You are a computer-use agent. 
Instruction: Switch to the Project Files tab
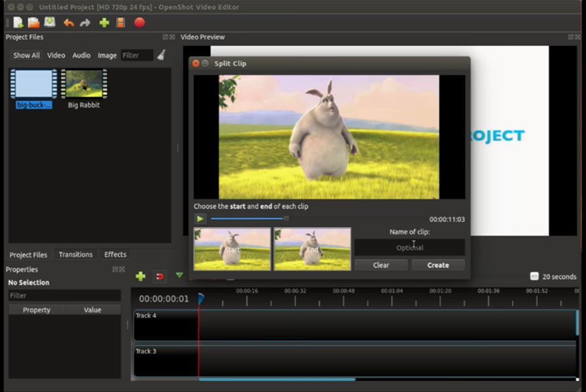[28, 255]
